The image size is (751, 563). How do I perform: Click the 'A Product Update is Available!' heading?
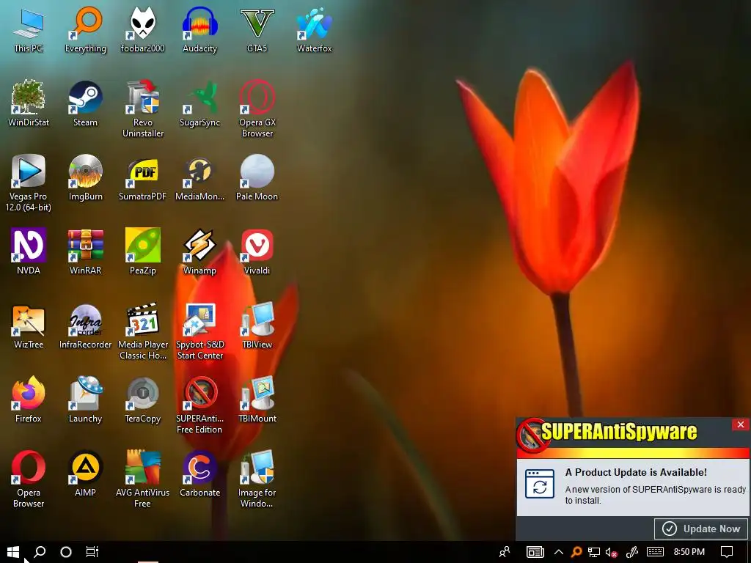(636, 472)
